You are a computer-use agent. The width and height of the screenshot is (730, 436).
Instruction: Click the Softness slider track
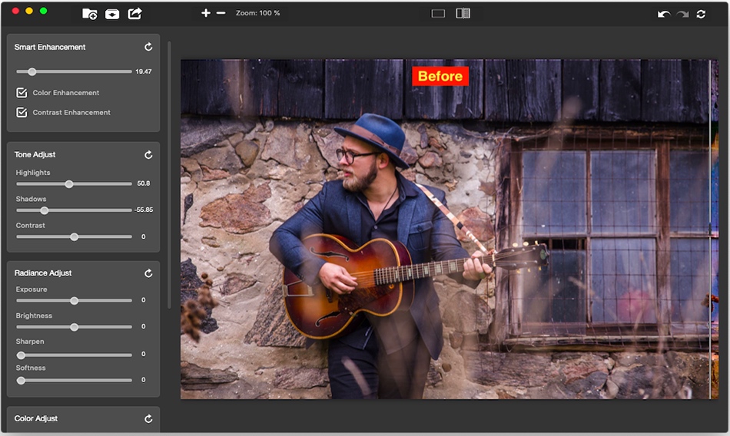(74, 380)
